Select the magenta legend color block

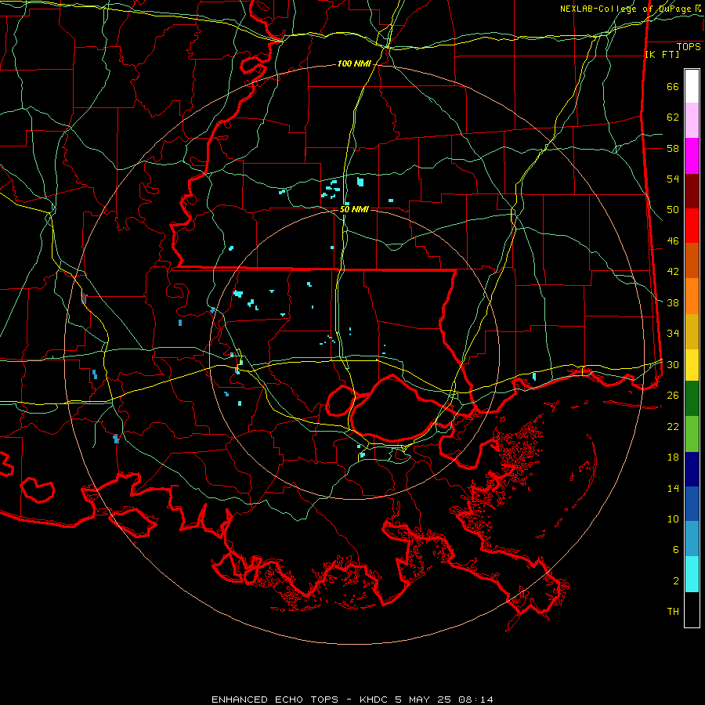coord(692,156)
